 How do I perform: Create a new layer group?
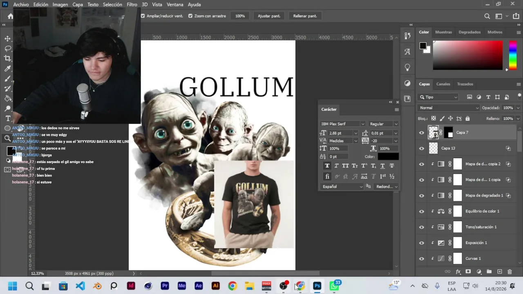pyautogui.click(x=489, y=272)
